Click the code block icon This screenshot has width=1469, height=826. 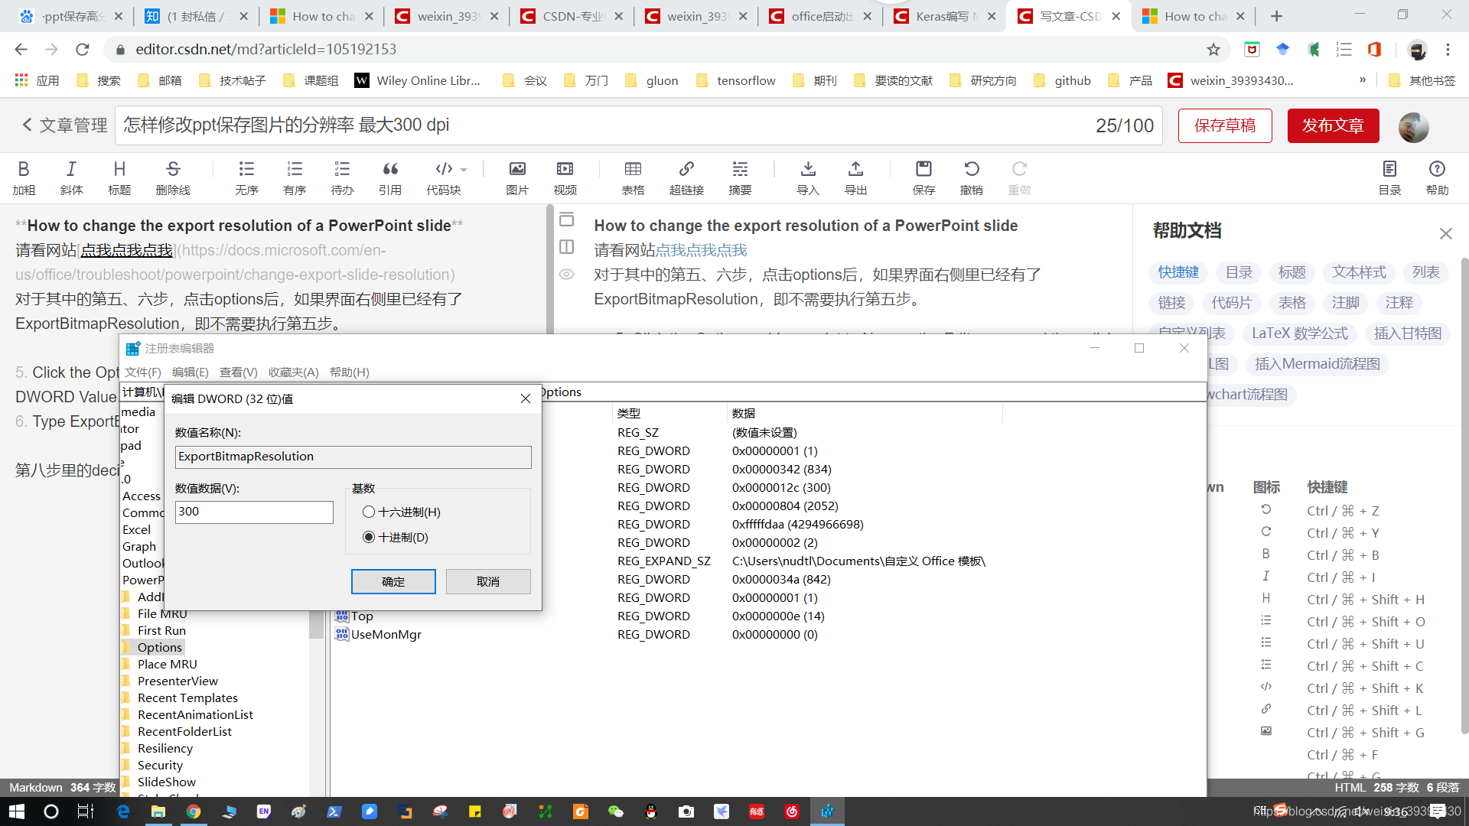tap(444, 168)
